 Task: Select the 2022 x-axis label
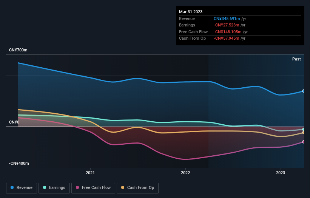(x=185, y=173)
